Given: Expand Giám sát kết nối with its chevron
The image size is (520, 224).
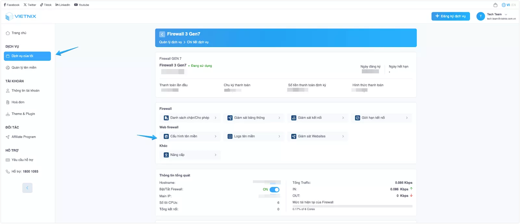Looking at the screenshot, I should pos(343,118).
